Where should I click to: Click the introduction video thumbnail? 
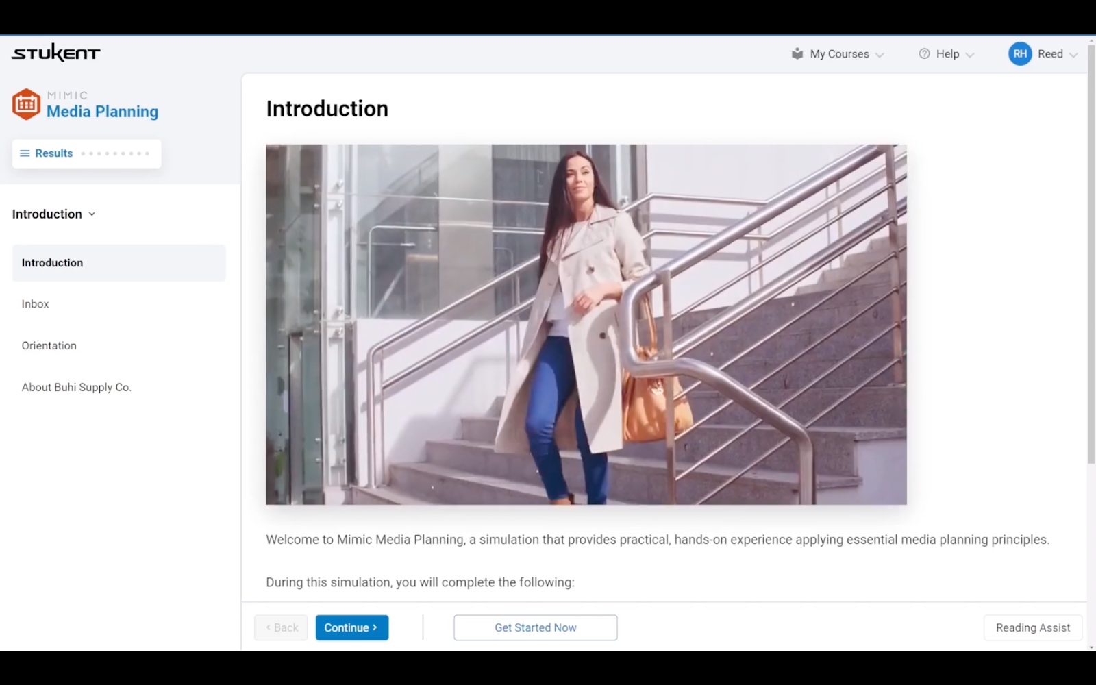(586, 325)
